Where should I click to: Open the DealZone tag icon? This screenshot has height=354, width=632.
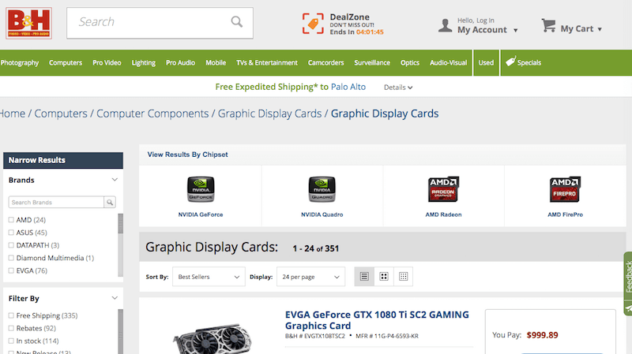click(x=313, y=24)
